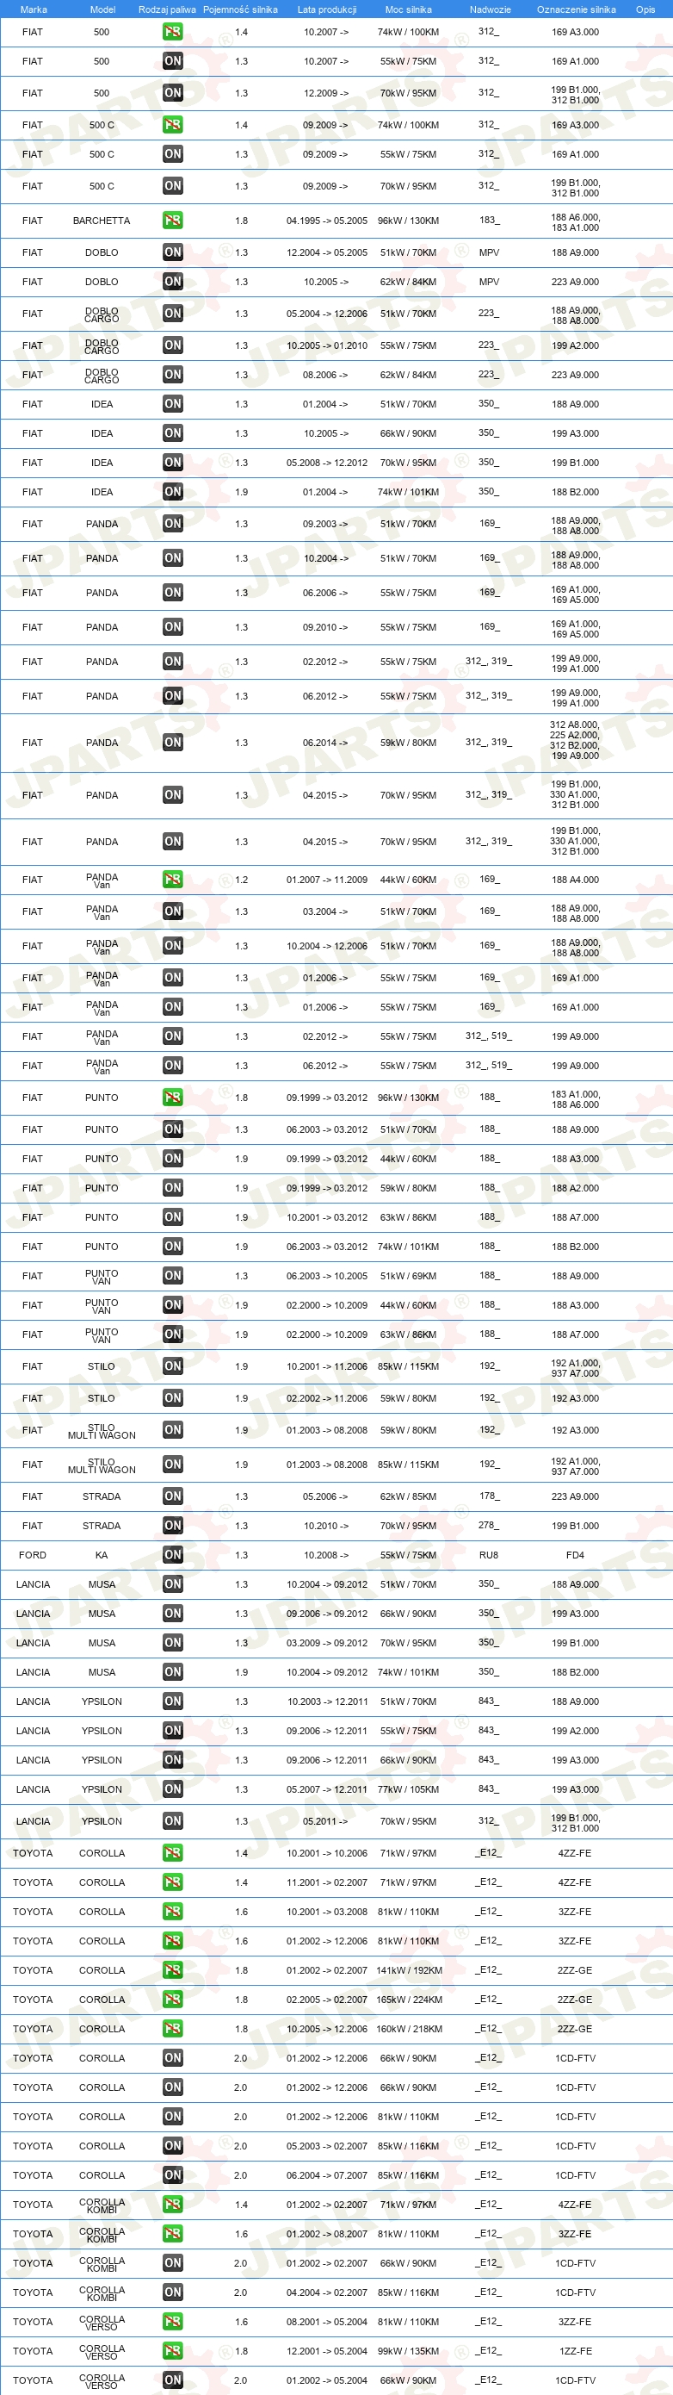Click 04.1995 -> 05.2005 production years
This screenshot has height=2395, width=673.
(327, 221)
